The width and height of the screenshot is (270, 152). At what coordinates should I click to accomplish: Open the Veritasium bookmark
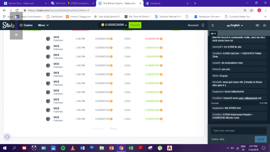coord(208,17)
